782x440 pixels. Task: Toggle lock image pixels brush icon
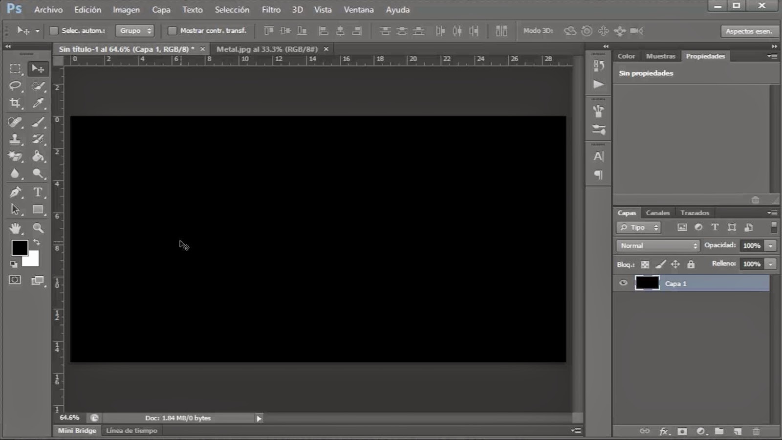(x=660, y=264)
